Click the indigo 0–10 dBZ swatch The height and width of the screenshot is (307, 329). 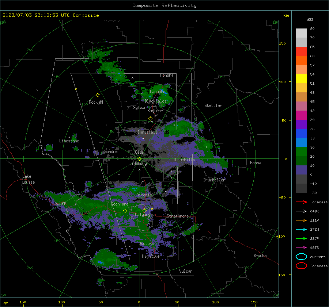[301, 170]
